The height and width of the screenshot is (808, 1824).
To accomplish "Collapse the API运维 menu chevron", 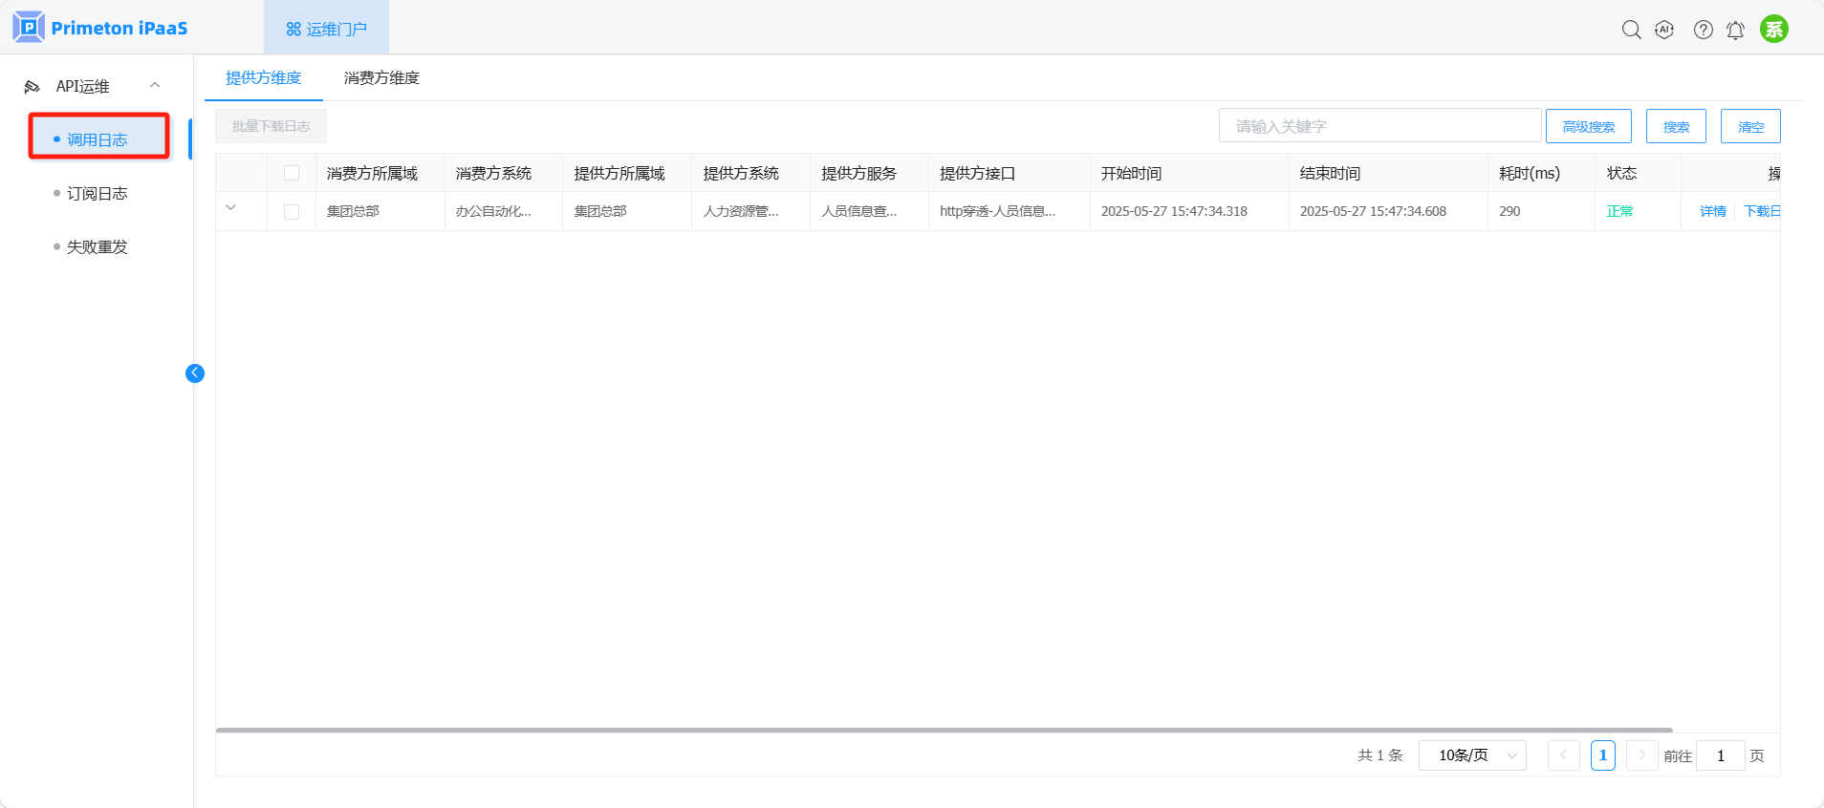I will (x=155, y=86).
